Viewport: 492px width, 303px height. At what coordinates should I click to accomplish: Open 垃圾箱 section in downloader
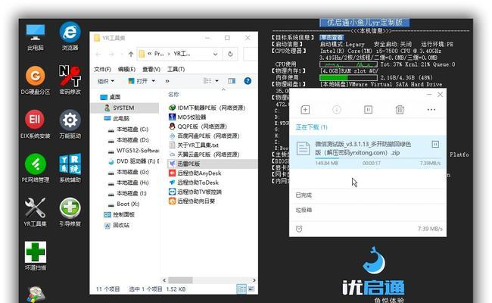click(304, 210)
